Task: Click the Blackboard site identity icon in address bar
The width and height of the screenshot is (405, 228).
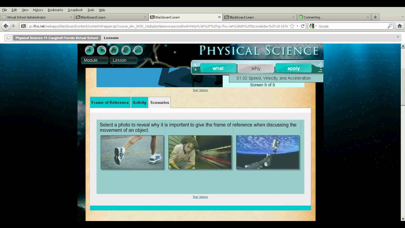Action: click(x=23, y=26)
